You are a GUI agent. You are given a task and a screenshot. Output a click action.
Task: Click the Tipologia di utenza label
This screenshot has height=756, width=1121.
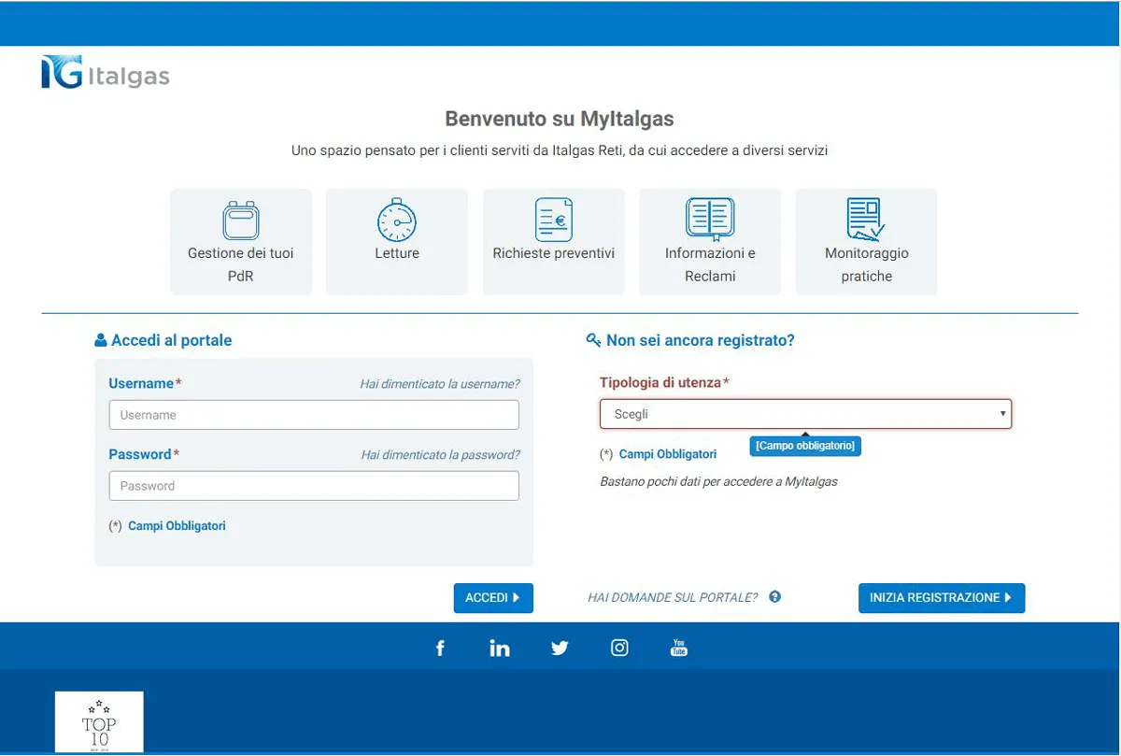point(664,383)
